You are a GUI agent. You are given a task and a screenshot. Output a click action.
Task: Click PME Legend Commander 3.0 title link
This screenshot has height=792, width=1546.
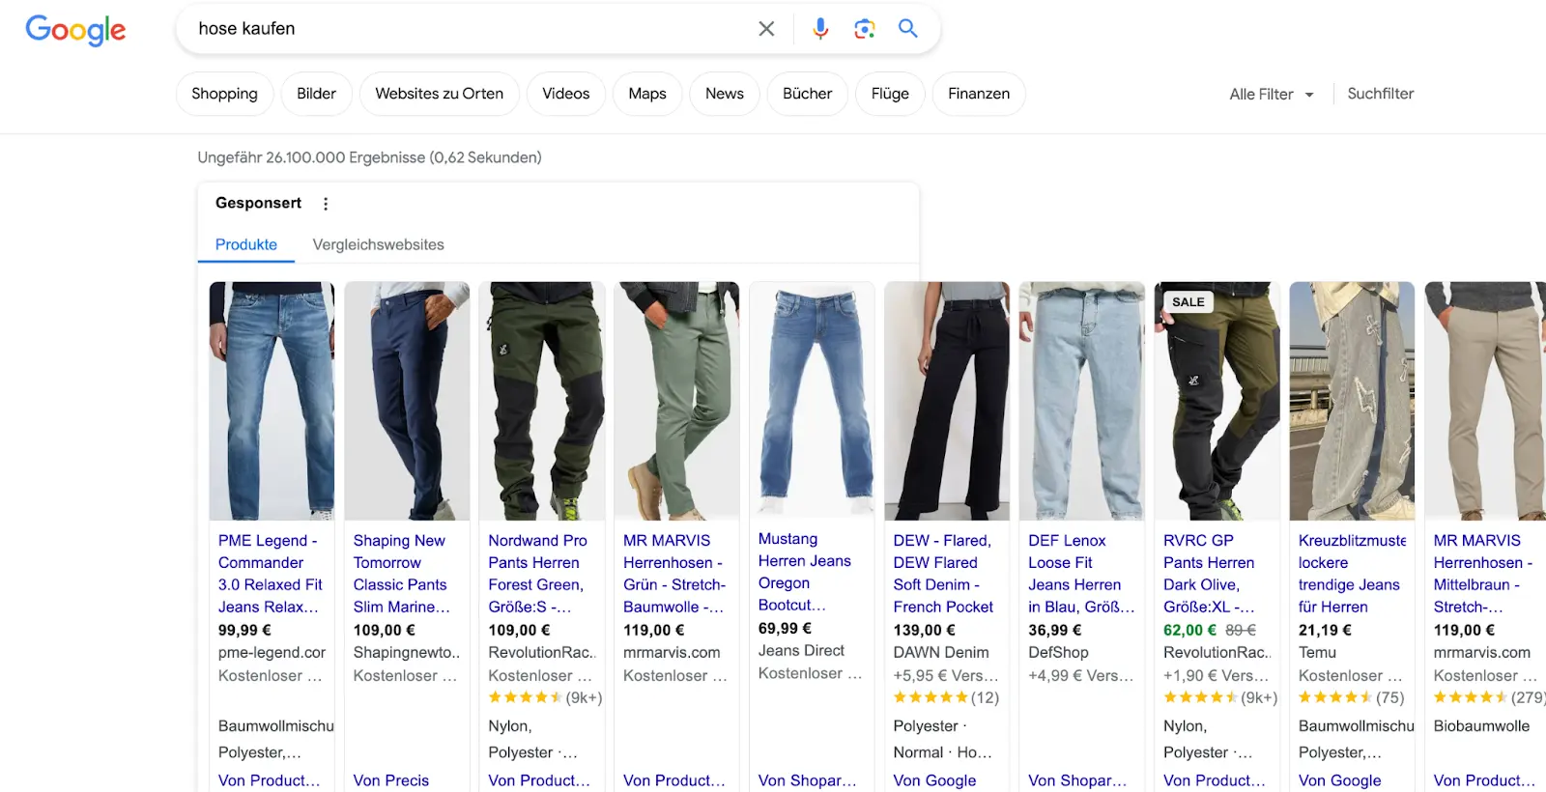click(271, 574)
